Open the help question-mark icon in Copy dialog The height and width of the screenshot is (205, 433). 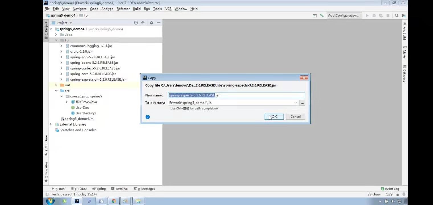(x=148, y=117)
